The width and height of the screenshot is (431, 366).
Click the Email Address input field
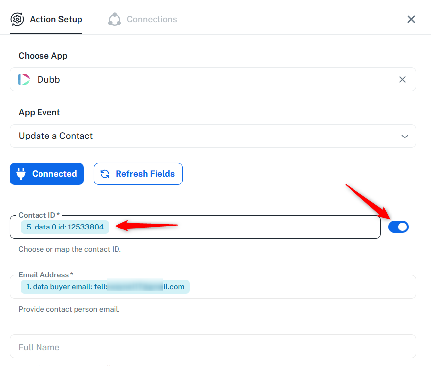pyautogui.click(x=301, y=287)
